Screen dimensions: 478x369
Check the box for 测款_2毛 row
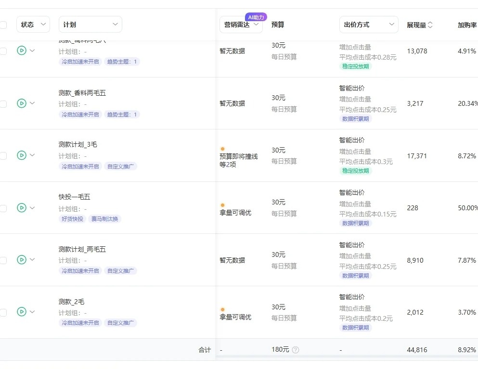[3, 312]
